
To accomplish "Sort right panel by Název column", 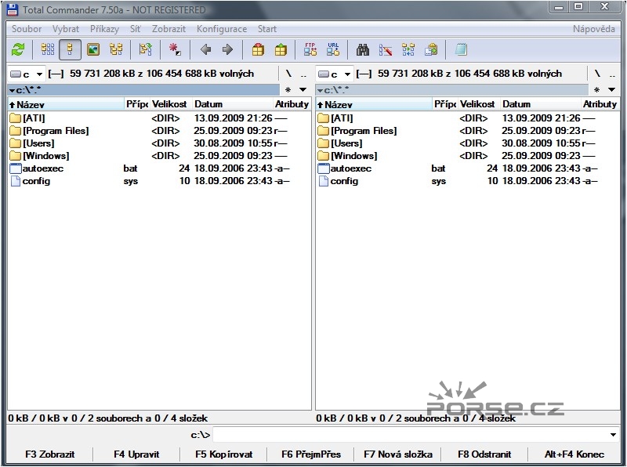I will (375, 104).
